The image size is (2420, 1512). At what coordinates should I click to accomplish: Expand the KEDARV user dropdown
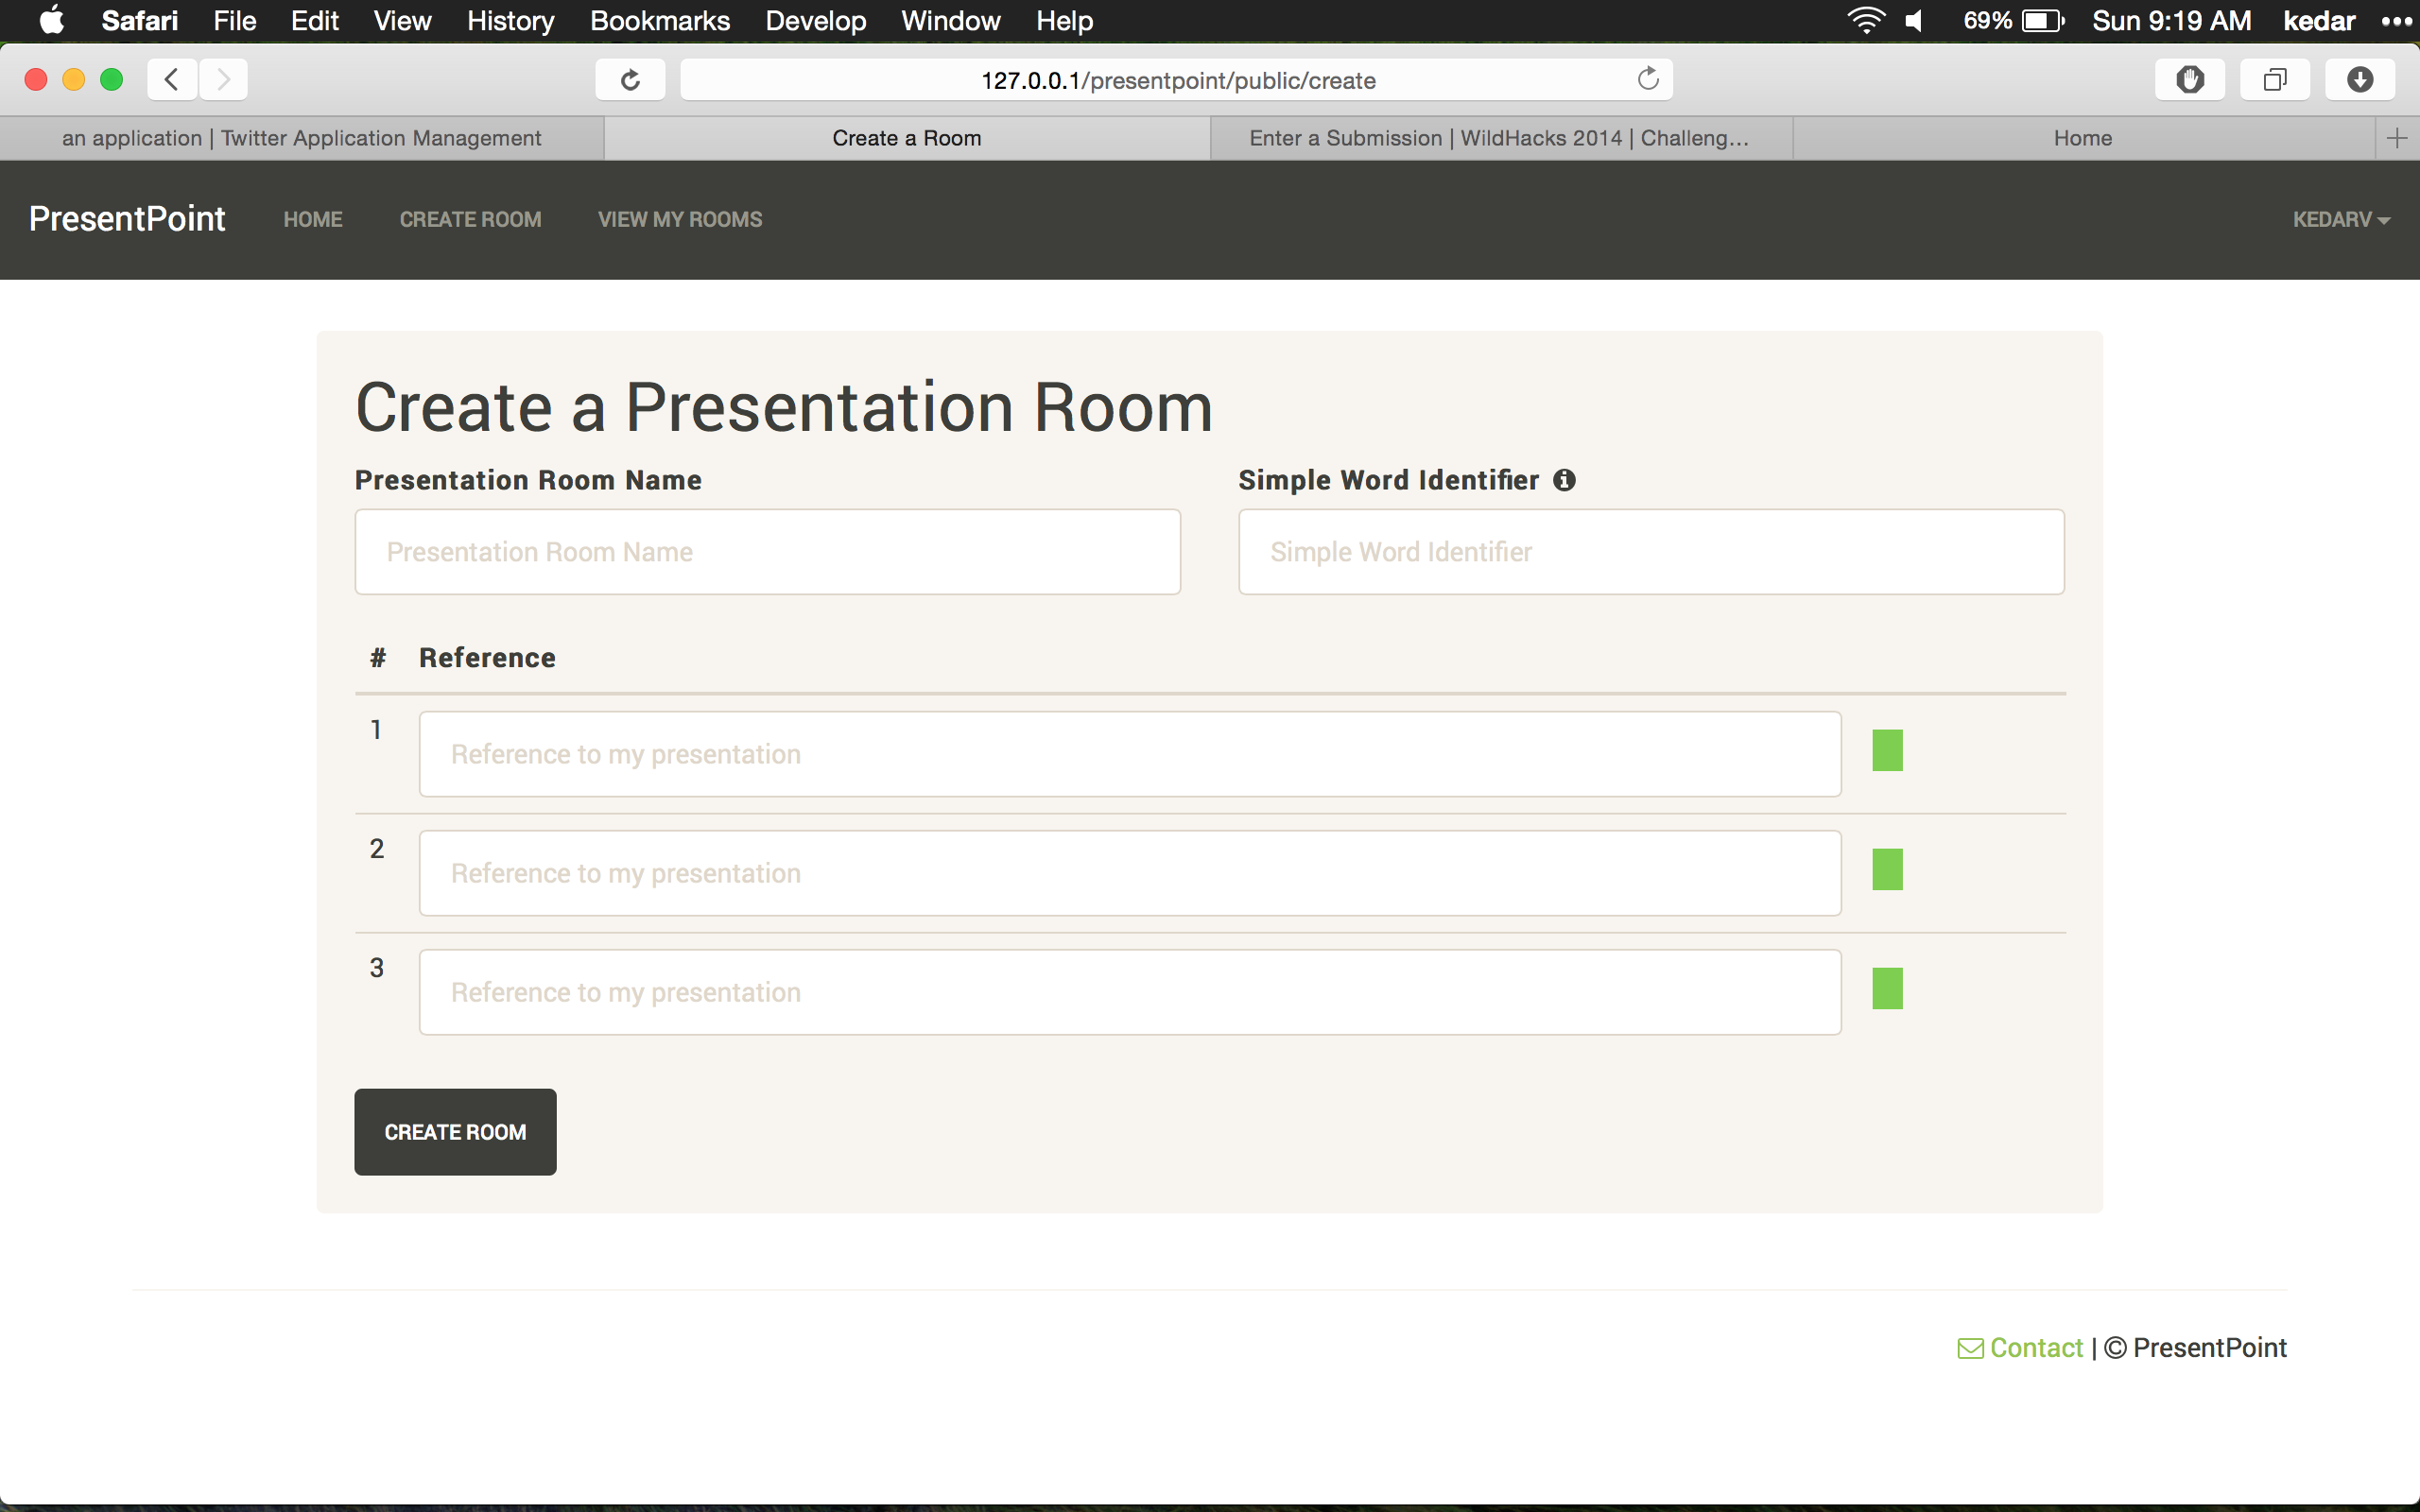(2340, 220)
